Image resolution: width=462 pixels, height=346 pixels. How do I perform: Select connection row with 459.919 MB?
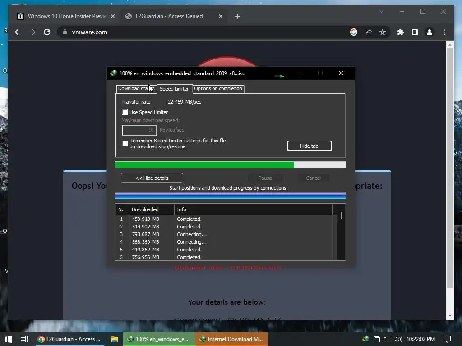point(224,219)
